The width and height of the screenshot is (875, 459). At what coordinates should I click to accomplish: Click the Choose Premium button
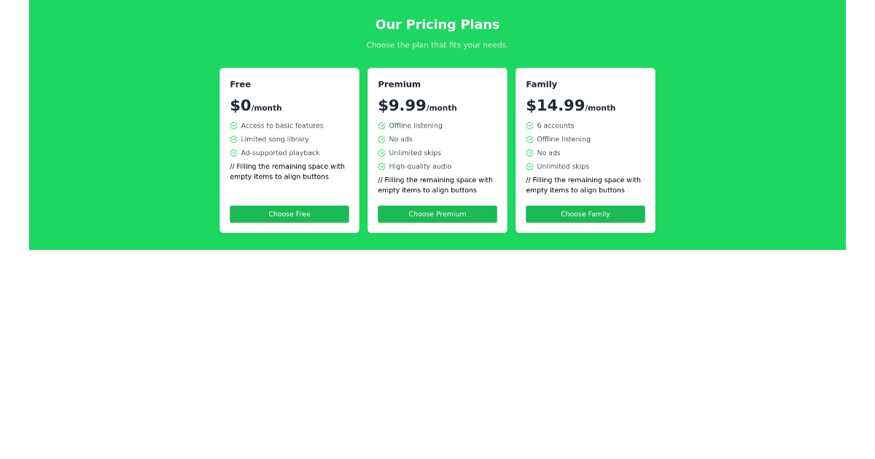(437, 214)
